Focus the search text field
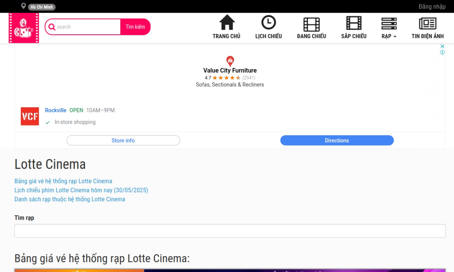This screenshot has width=454, height=272. tap(88, 27)
